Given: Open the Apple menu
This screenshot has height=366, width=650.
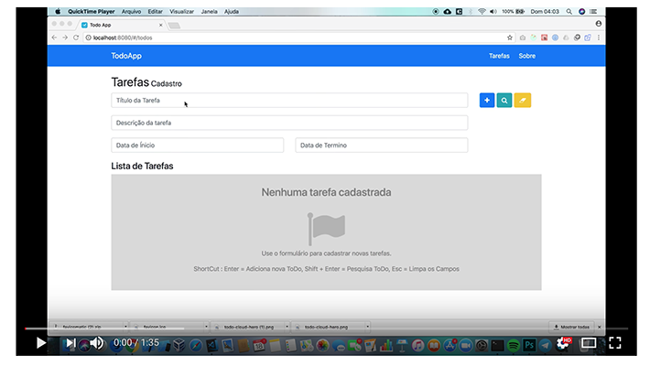Looking at the screenshot, I should (x=58, y=12).
